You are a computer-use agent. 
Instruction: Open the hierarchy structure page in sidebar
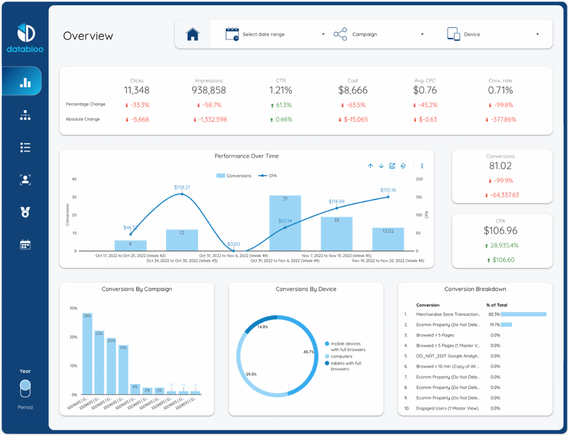[x=25, y=116]
